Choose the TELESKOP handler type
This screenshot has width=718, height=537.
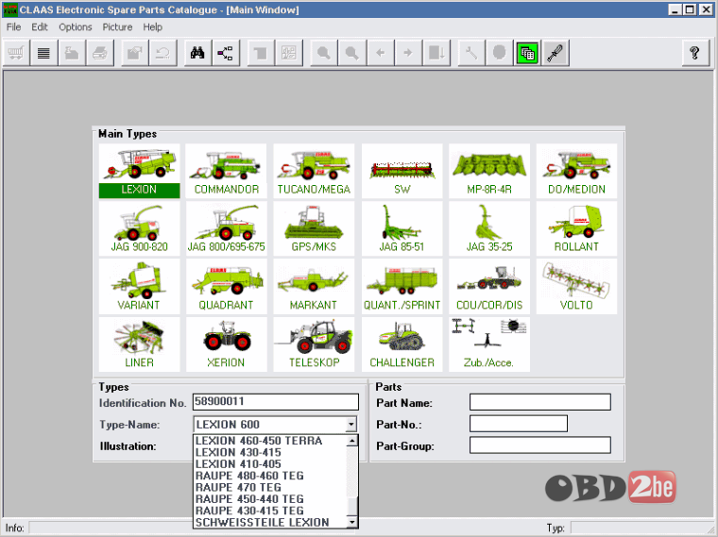pyautogui.click(x=314, y=344)
